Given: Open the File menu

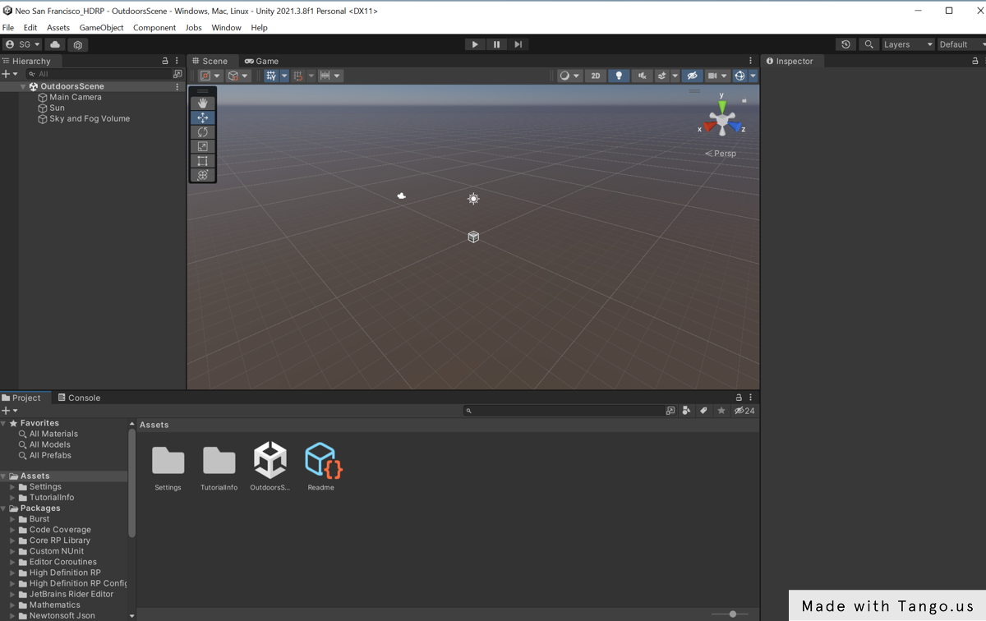Looking at the screenshot, I should point(8,28).
